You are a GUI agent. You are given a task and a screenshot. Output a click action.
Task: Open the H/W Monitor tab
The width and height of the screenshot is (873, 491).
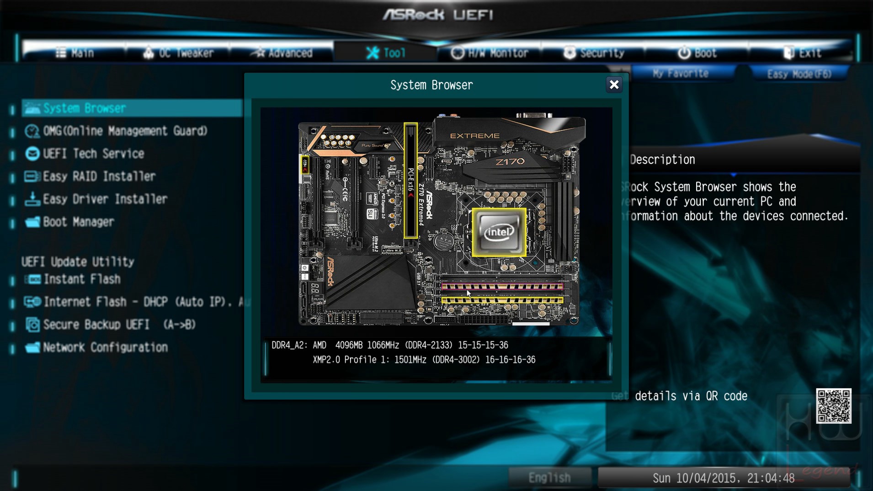pos(490,53)
